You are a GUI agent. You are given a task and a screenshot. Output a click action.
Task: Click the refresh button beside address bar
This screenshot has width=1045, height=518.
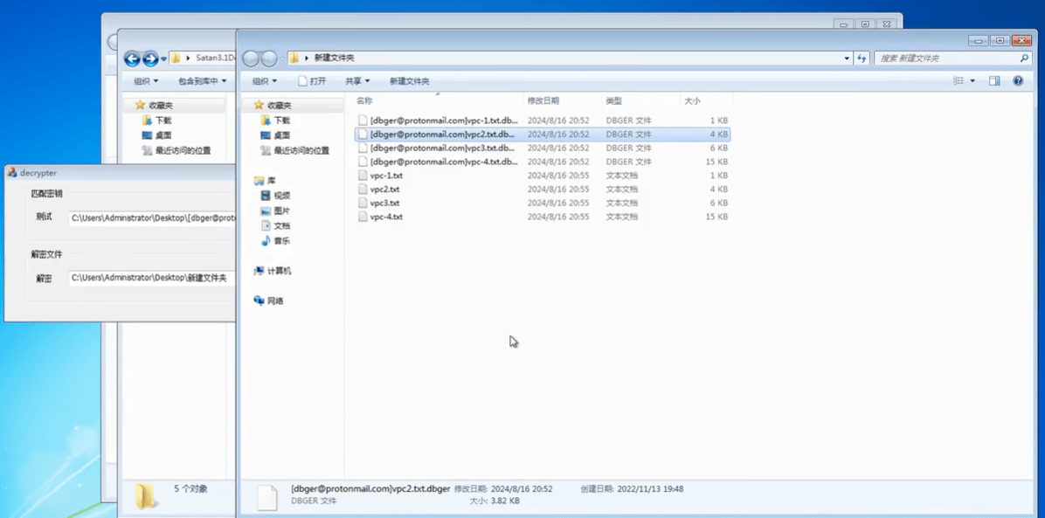click(x=862, y=58)
